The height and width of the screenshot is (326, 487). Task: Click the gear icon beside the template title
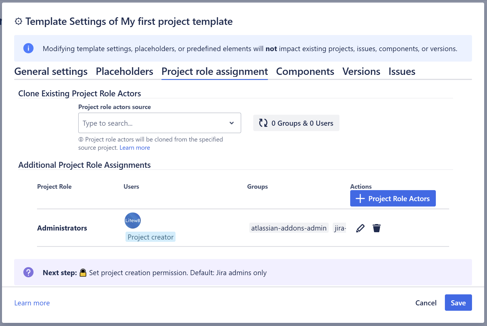coord(18,21)
